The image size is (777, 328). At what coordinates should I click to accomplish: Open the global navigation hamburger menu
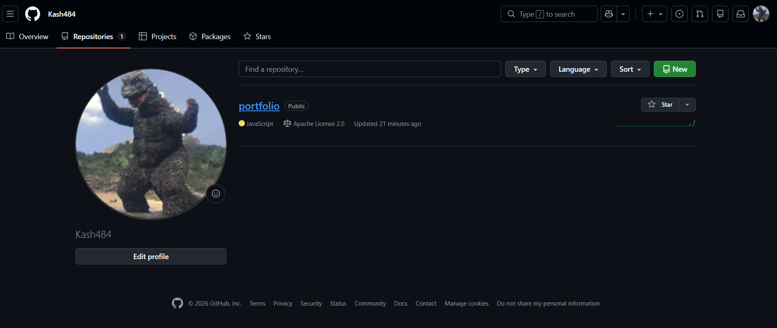[10, 14]
